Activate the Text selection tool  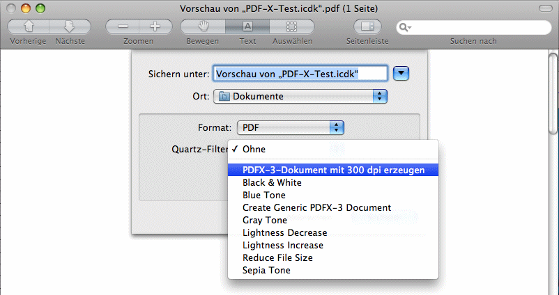point(247,26)
